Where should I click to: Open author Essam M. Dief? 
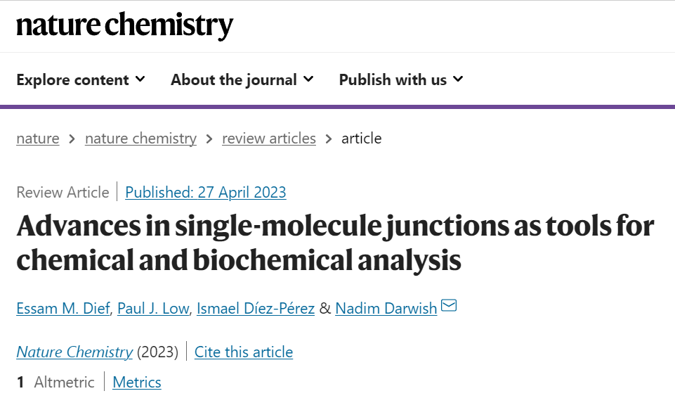pos(63,308)
